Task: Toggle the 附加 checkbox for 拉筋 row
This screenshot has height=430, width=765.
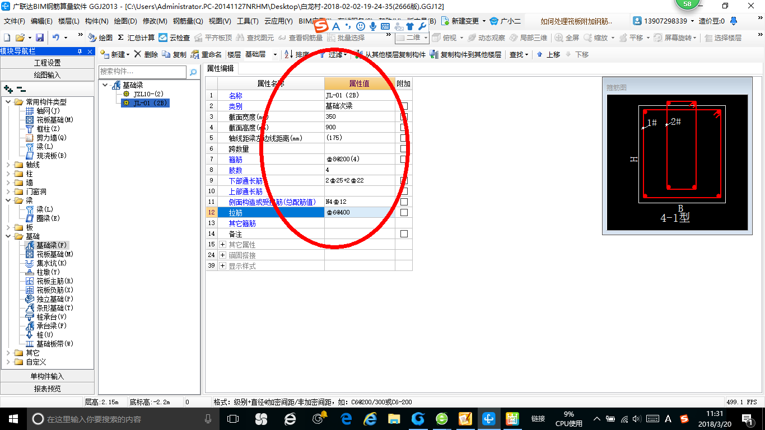Action: (404, 212)
